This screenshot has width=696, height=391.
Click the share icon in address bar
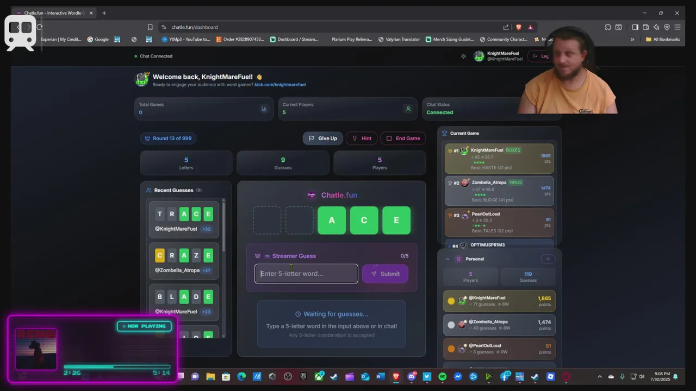pos(506,27)
